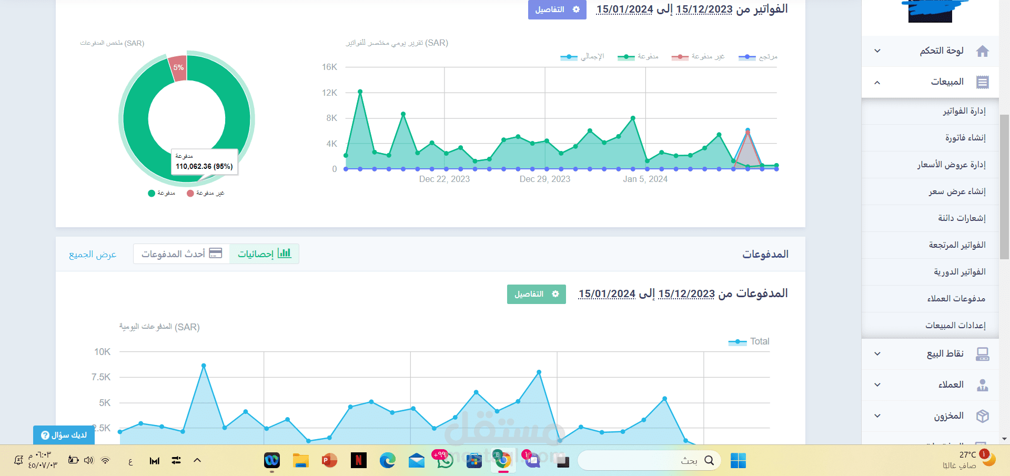Click the credit card icon in أحدث المدفوعات tab
The width and height of the screenshot is (1010, 476).
point(216,253)
